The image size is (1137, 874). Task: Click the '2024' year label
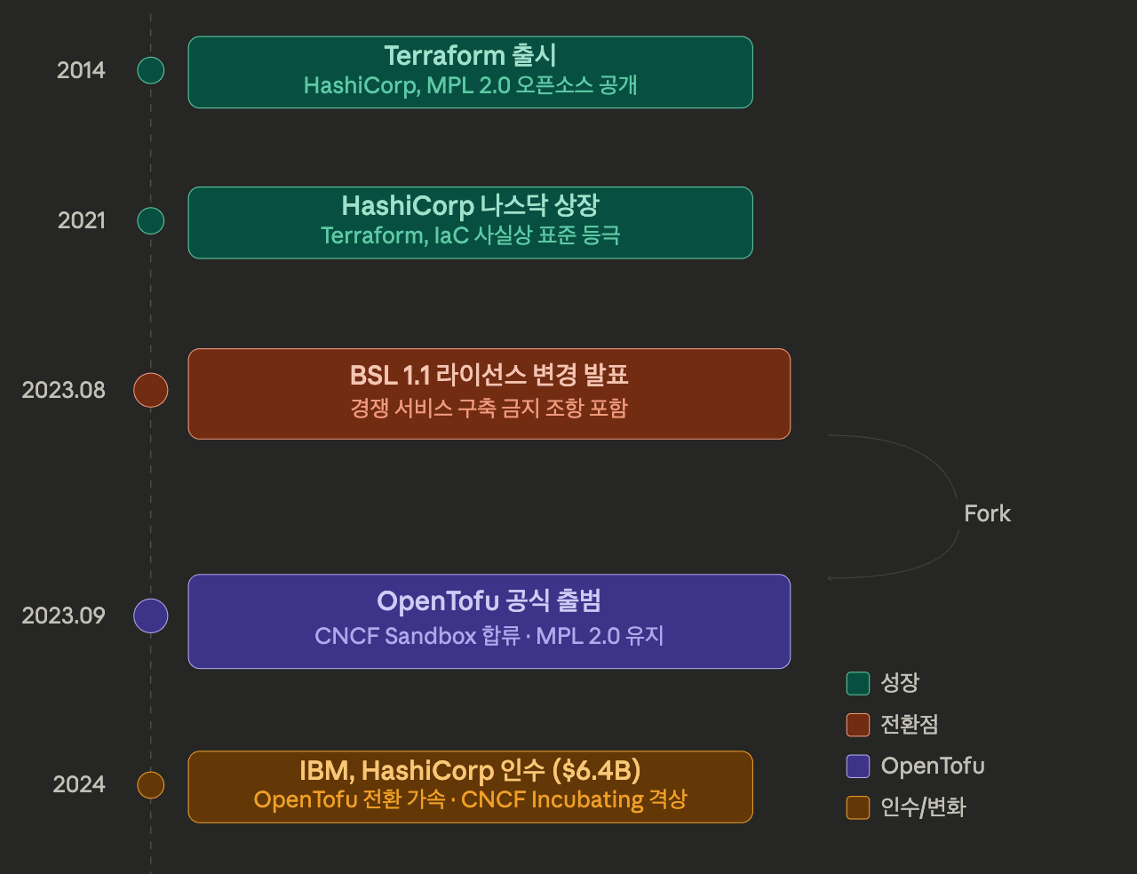tap(79, 785)
